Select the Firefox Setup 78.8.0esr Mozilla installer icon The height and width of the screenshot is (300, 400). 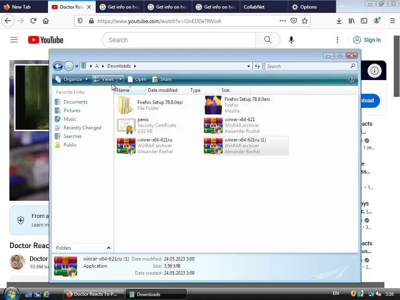pos(213,105)
